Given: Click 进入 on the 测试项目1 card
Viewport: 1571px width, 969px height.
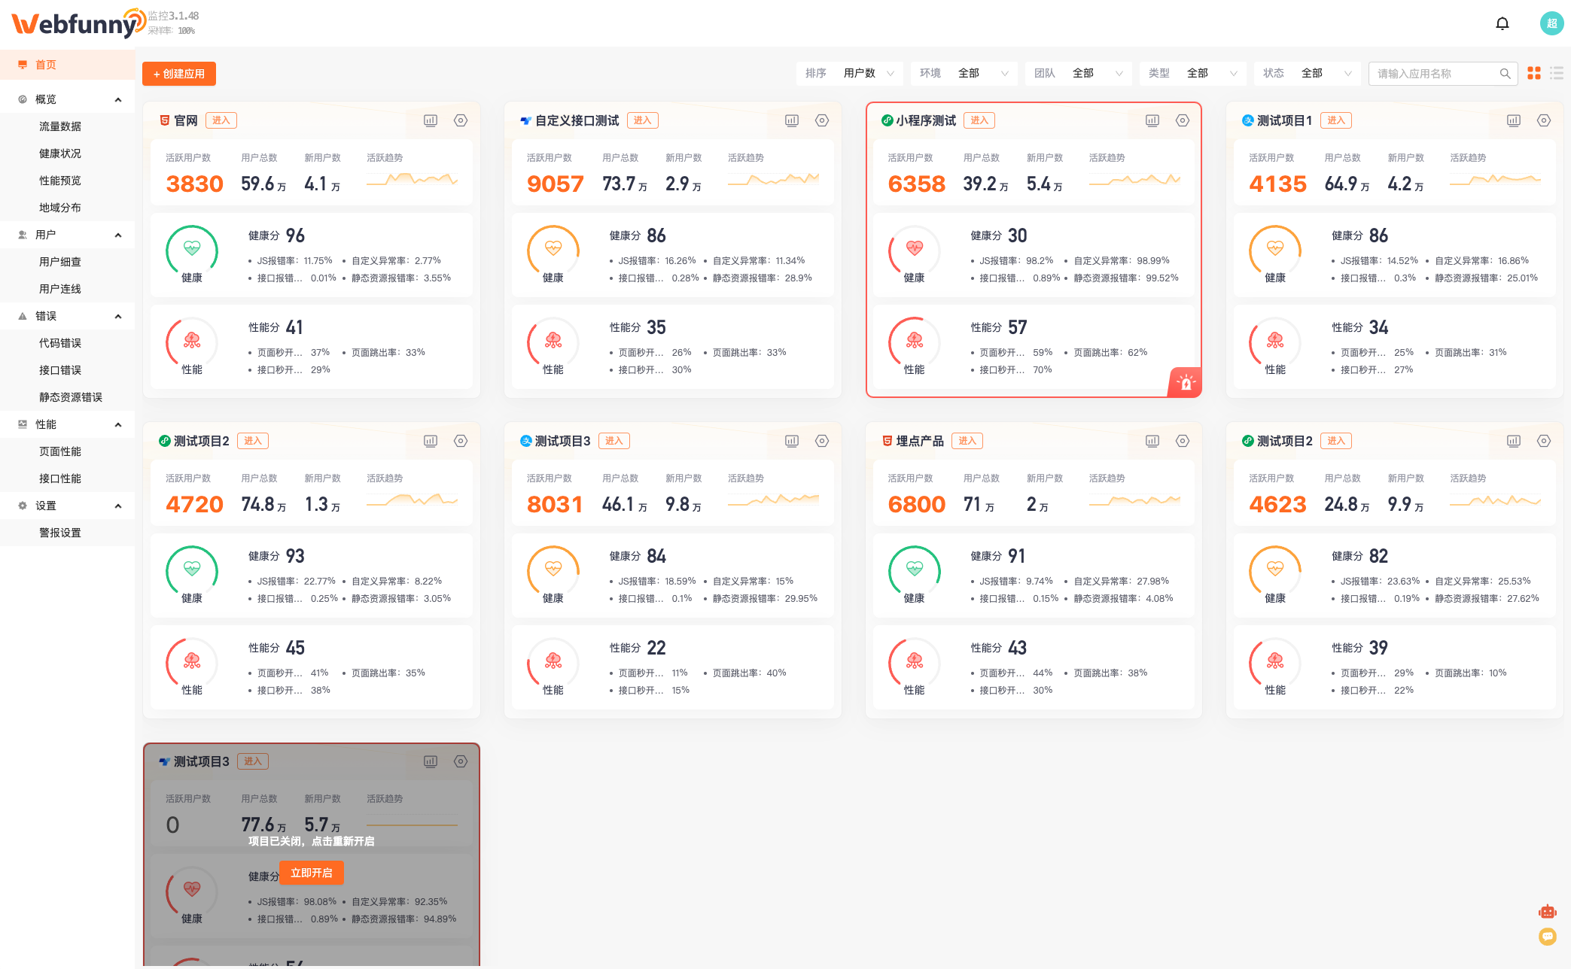Looking at the screenshot, I should point(1336,120).
